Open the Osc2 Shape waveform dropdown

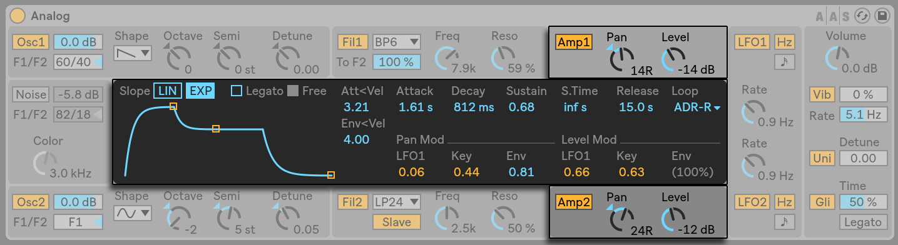click(133, 214)
